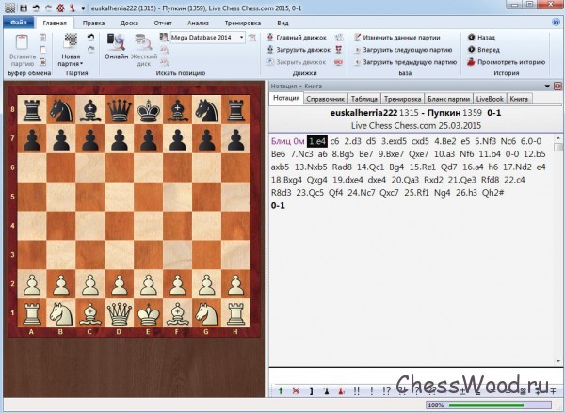This screenshot has width=565, height=413.
Task: Click the Вперед forward arrow icon
Action: (x=472, y=49)
